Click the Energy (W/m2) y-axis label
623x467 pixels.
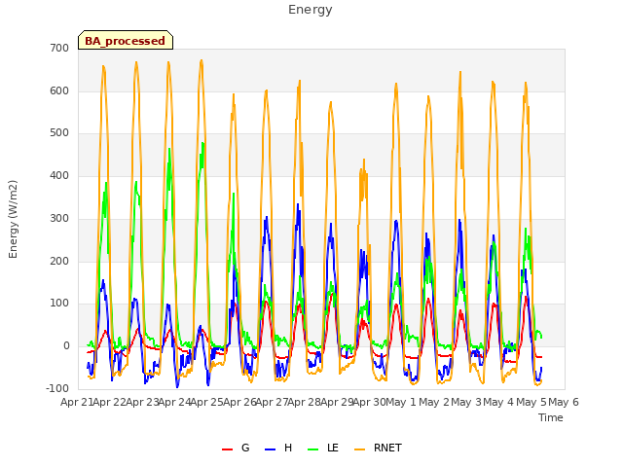tap(13, 219)
